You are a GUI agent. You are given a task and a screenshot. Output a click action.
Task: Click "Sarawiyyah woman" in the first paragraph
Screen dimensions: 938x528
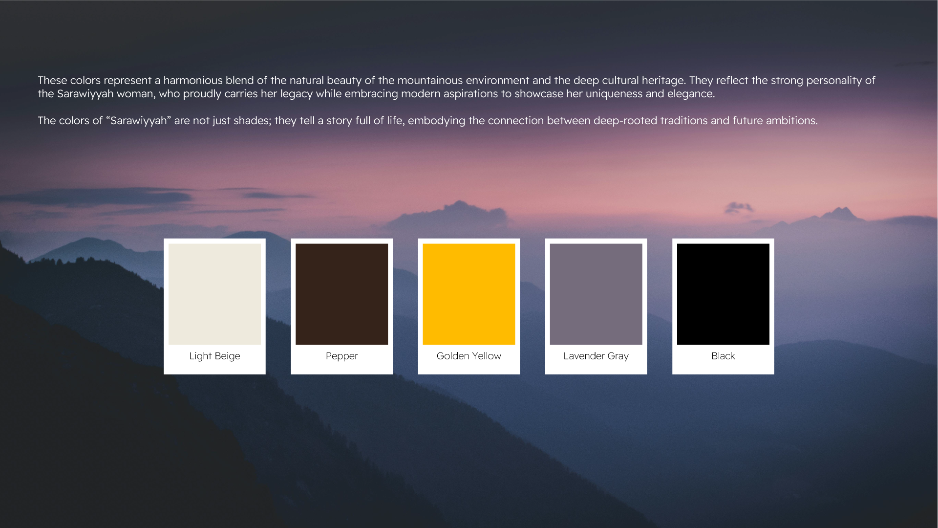click(105, 94)
